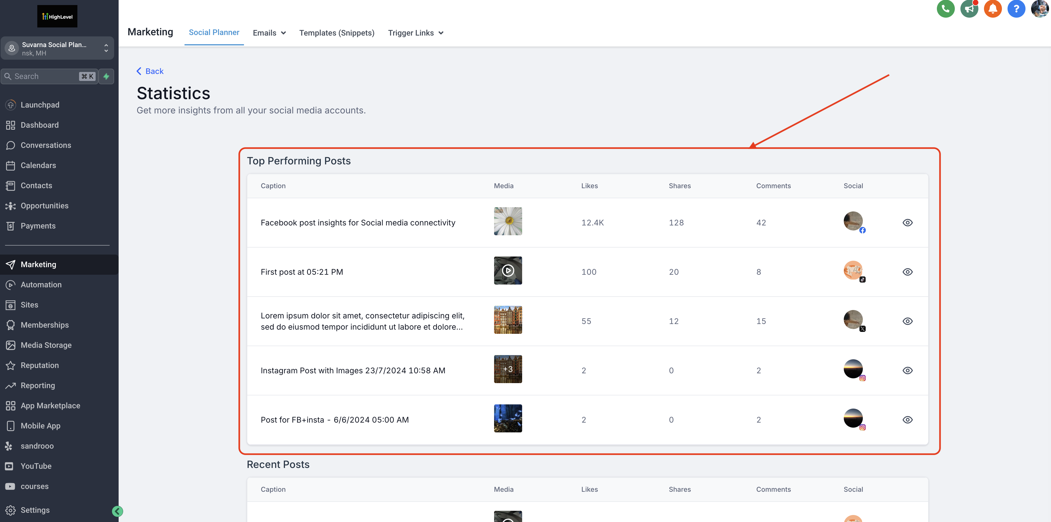1051x522 pixels.
Task: Expand the Emails dropdown
Action: tap(269, 33)
